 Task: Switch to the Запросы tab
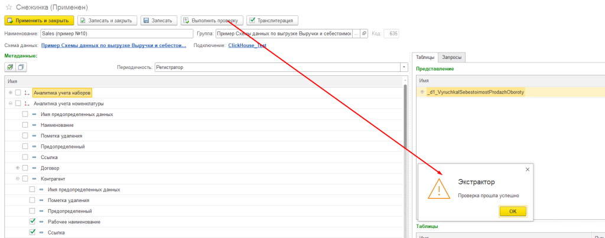click(x=453, y=57)
